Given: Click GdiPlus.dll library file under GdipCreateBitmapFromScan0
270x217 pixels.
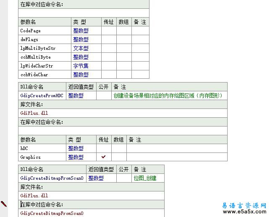Looking at the screenshot, I should tap(34, 195).
